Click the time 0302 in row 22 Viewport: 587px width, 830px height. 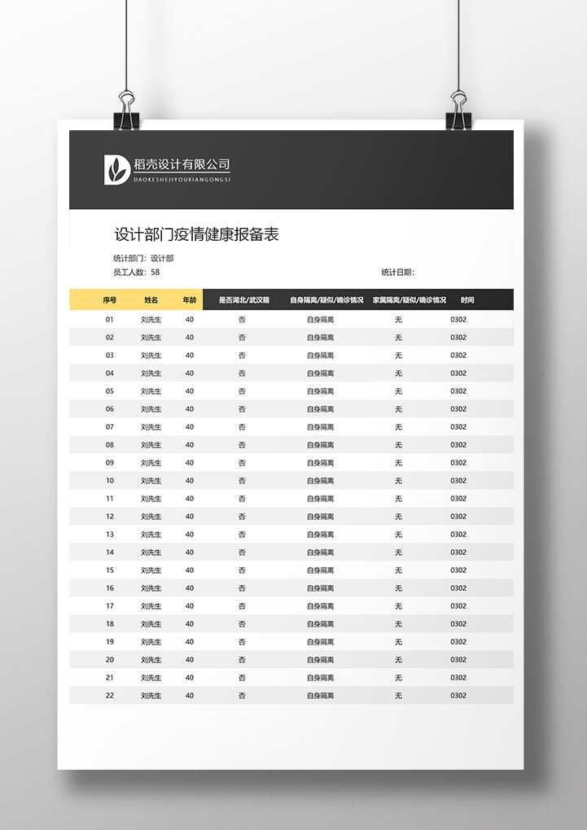pos(458,696)
